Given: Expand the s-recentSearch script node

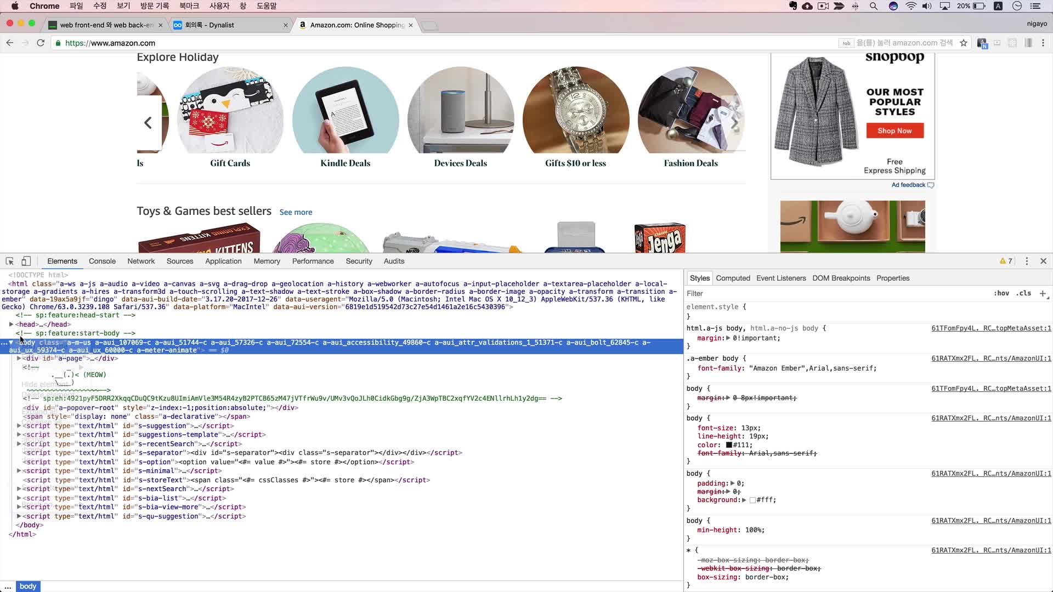Looking at the screenshot, I should pos(19,444).
